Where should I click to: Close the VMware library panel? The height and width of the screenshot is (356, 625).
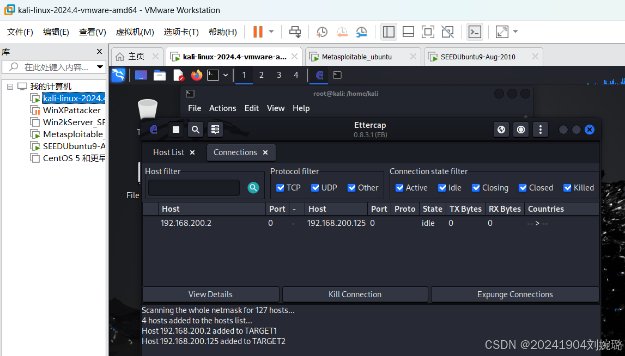(x=99, y=51)
